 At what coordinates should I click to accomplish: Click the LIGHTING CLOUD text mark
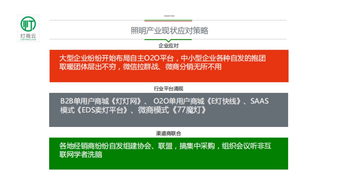(x=28, y=39)
